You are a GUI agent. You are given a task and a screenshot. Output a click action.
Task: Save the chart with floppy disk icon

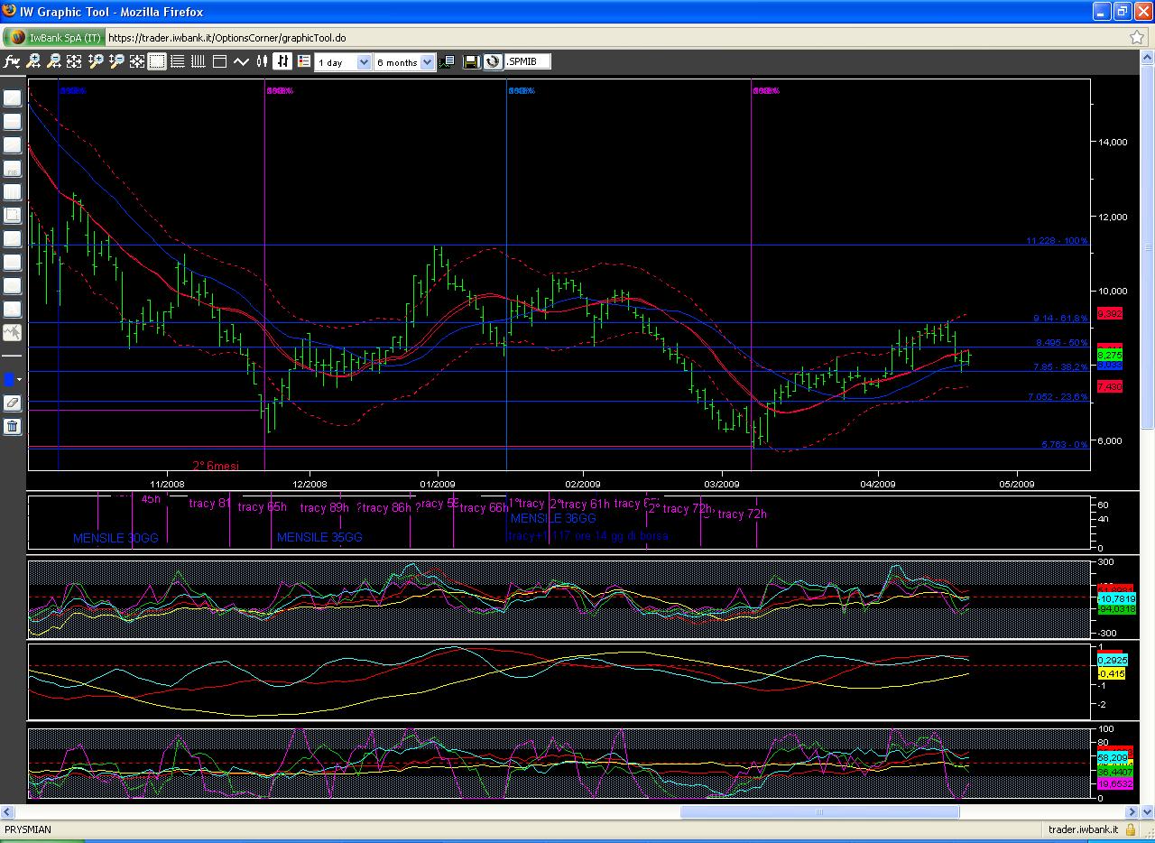pos(471,61)
